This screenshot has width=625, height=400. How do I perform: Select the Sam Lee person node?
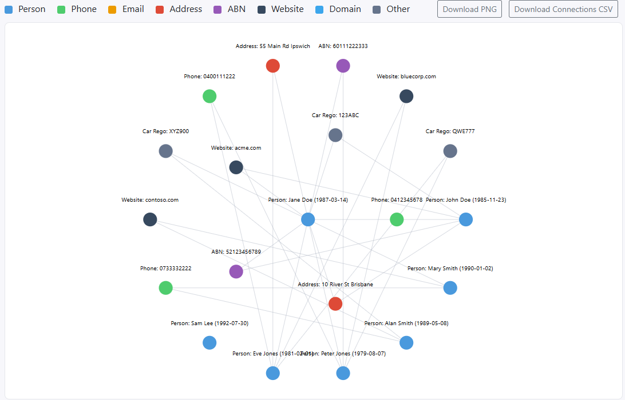pos(209,342)
